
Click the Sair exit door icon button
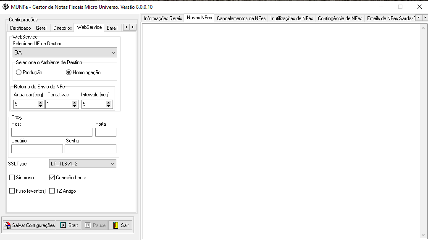tap(121, 225)
